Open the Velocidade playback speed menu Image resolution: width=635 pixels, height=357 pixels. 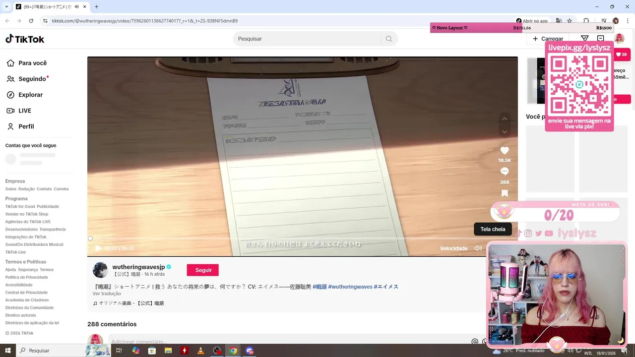pyautogui.click(x=453, y=248)
